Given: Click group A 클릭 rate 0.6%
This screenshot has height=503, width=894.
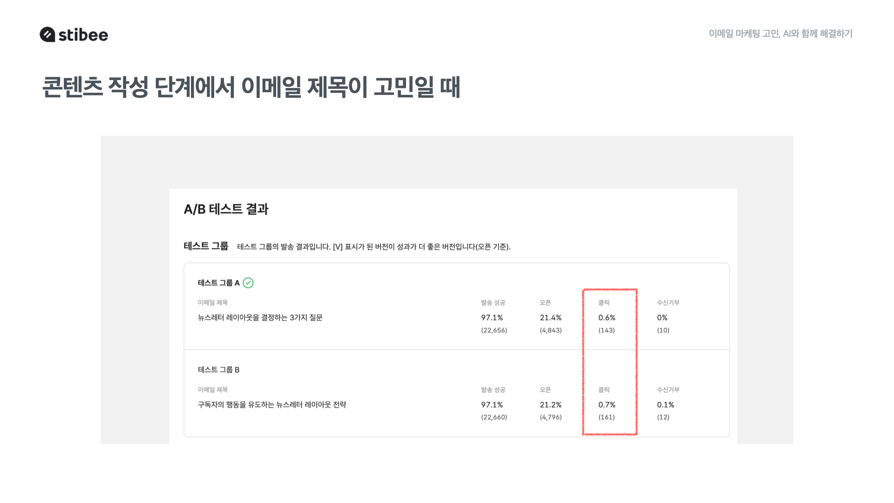Looking at the screenshot, I should [x=607, y=318].
